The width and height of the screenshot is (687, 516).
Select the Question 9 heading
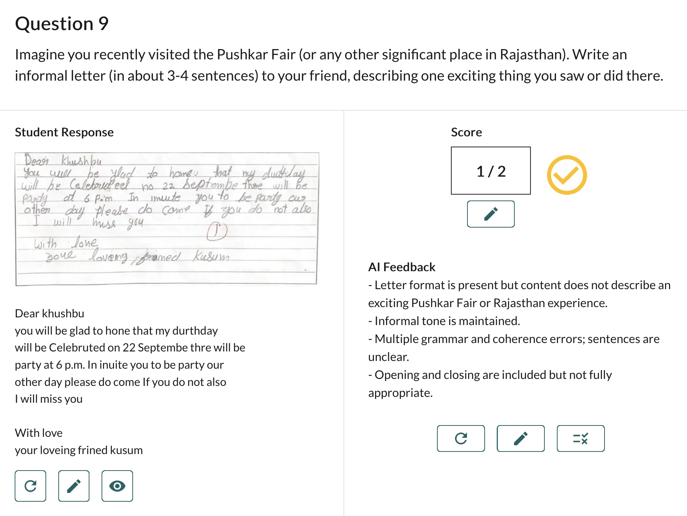(x=62, y=23)
